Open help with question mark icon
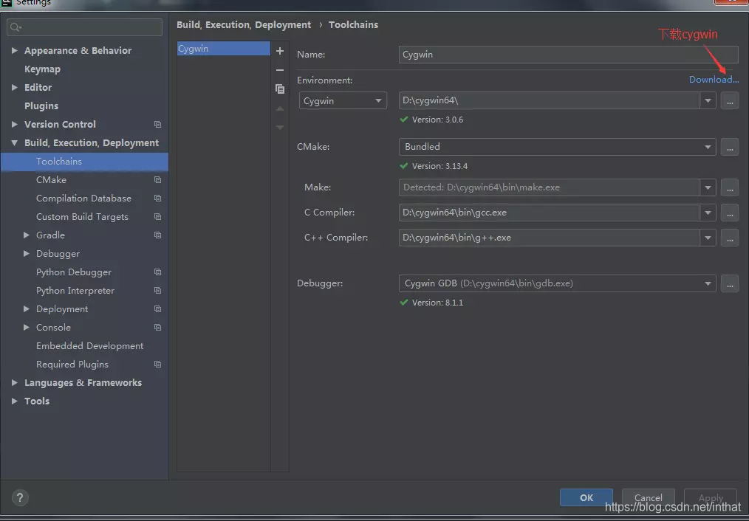Viewport: 749px width, 521px height. tap(20, 497)
